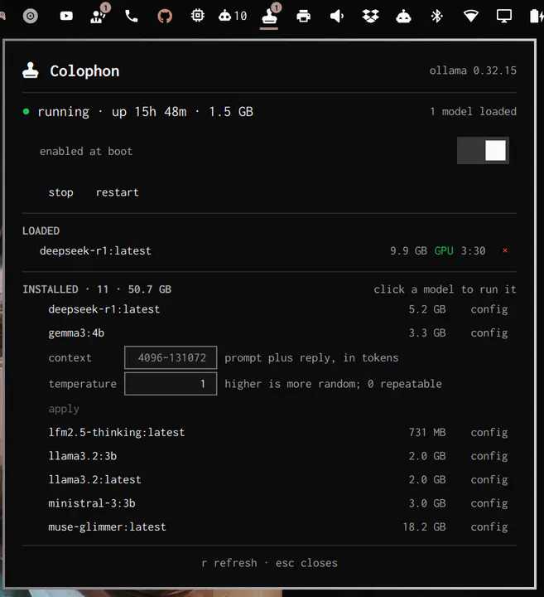Open config for lfm2.5-thinking:latest
The image size is (544, 597).
[x=489, y=433]
